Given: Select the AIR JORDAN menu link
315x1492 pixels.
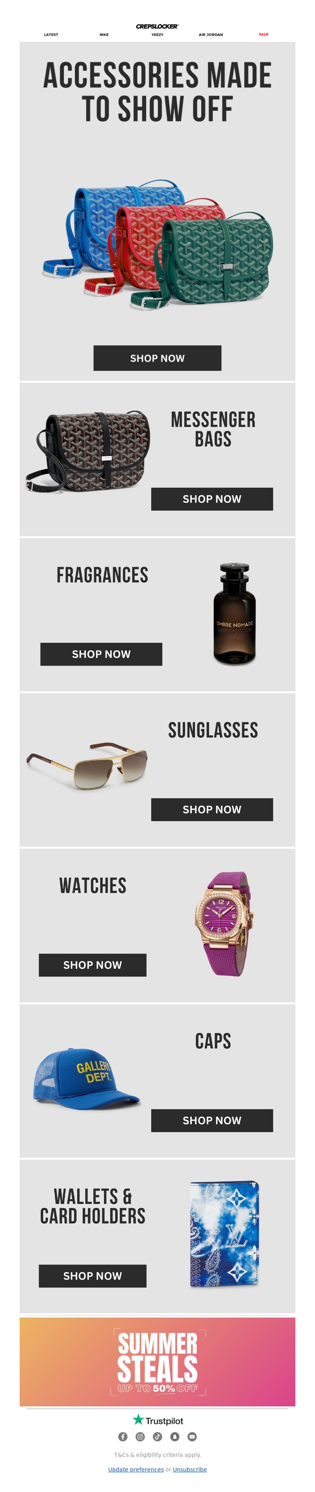Looking at the screenshot, I should 211,35.
